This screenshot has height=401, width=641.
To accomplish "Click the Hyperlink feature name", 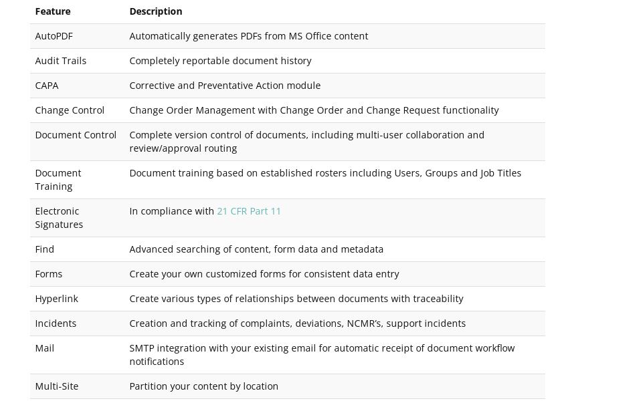I will (x=56, y=299).
